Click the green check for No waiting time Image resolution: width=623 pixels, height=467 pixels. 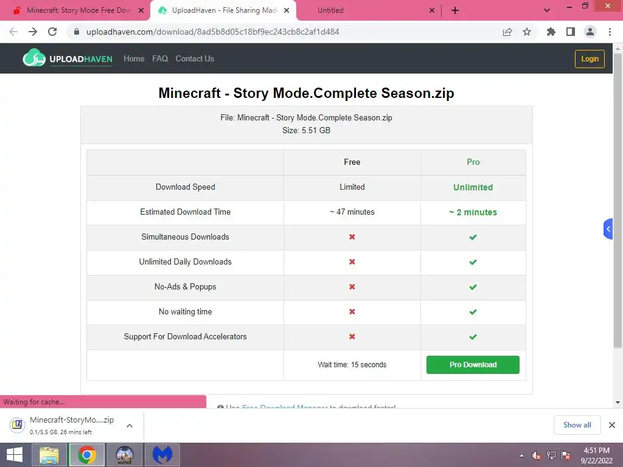pyautogui.click(x=473, y=312)
